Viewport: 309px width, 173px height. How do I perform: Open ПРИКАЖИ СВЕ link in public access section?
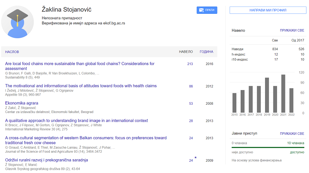pos(292,134)
